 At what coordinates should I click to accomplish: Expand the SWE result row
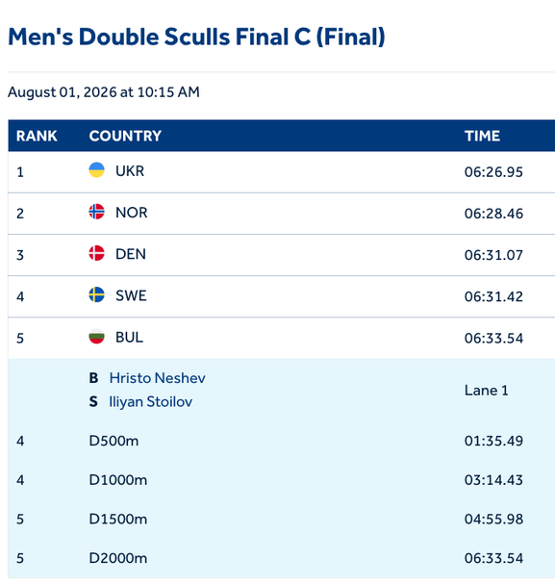point(282,296)
